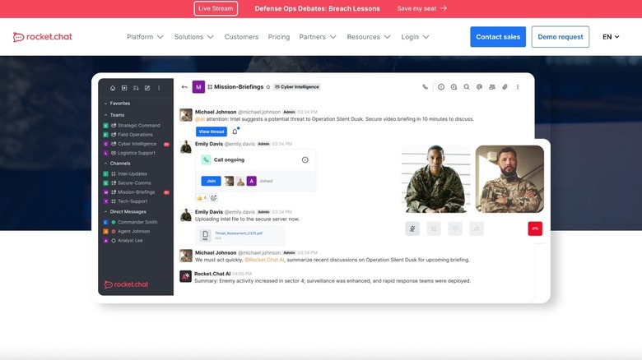This screenshot has width=642, height=360.
Task: Open the EN language selector
Action: coord(611,37)
